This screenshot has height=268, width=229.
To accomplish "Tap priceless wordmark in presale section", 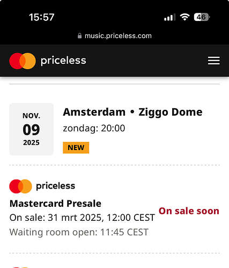I will point(55,186).
